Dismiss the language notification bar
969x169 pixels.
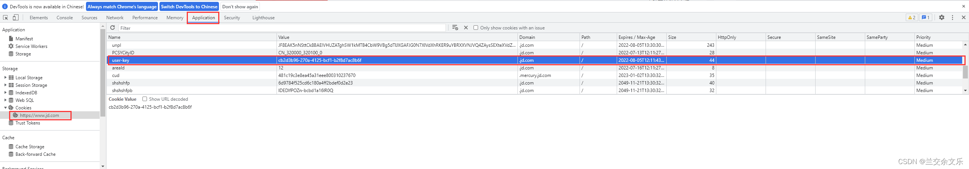point(964,6)
